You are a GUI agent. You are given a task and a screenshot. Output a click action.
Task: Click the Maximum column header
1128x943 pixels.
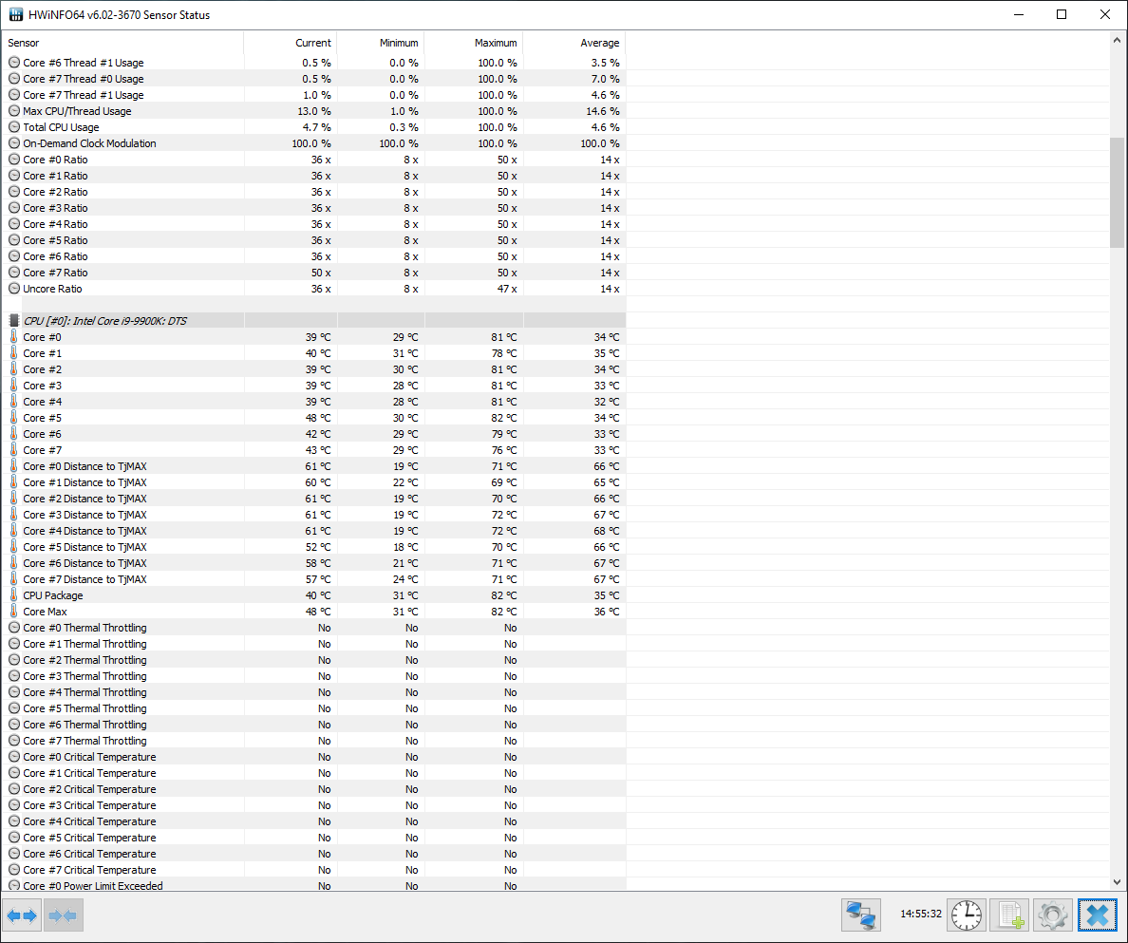coord(474,43)
